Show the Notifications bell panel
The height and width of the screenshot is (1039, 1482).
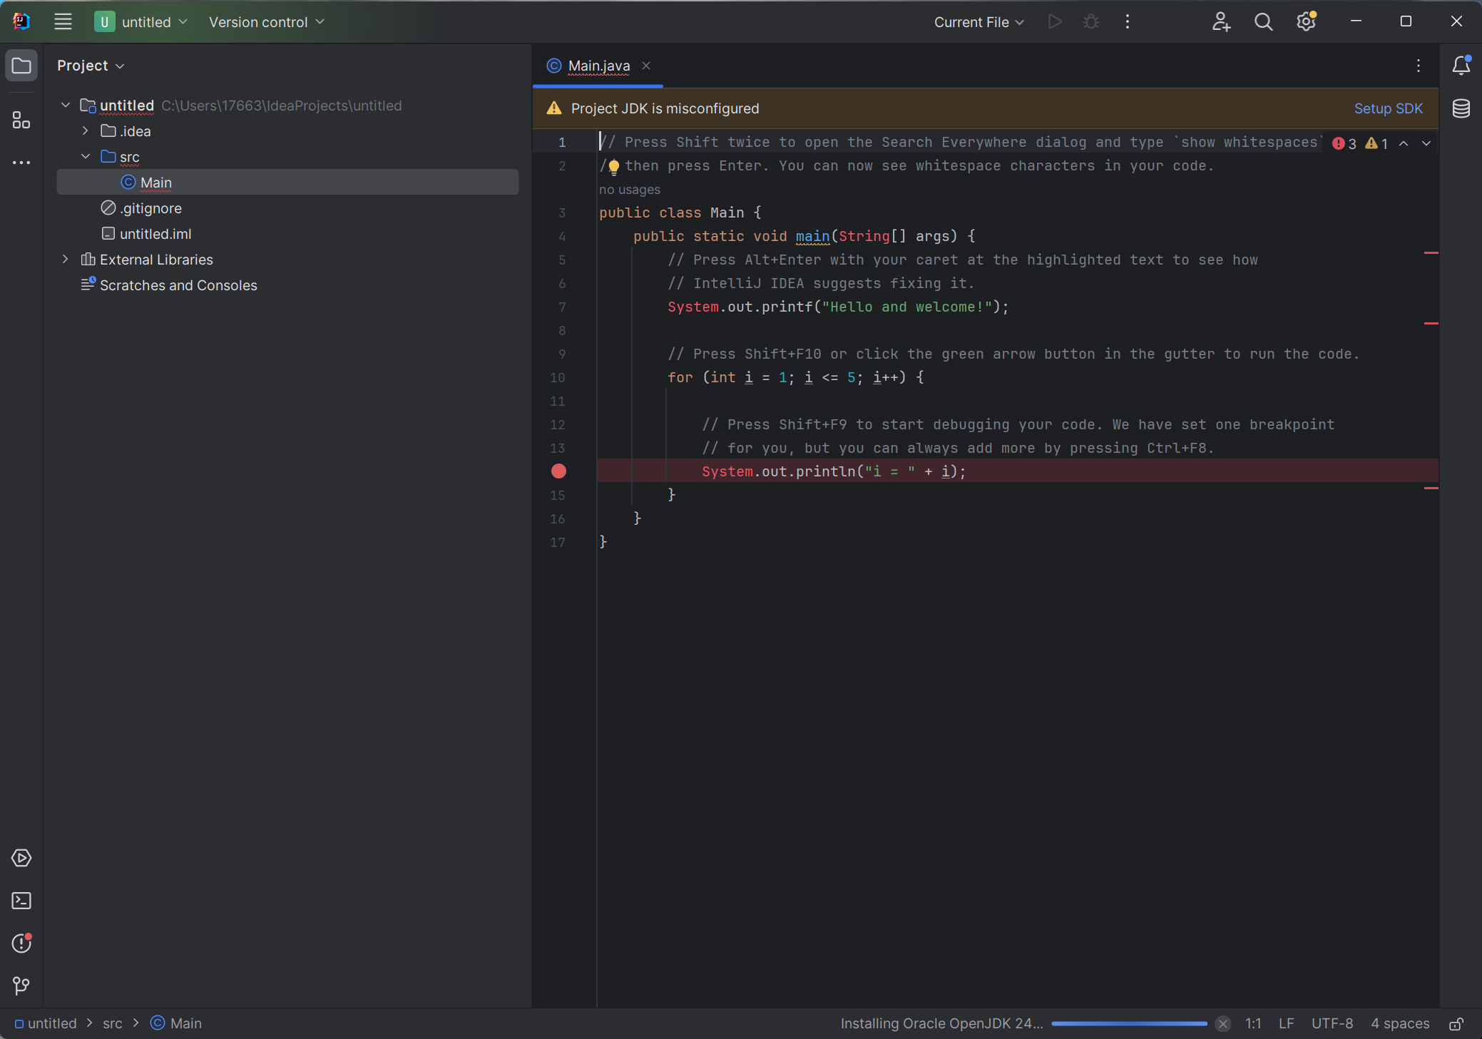coord(1461,66)
